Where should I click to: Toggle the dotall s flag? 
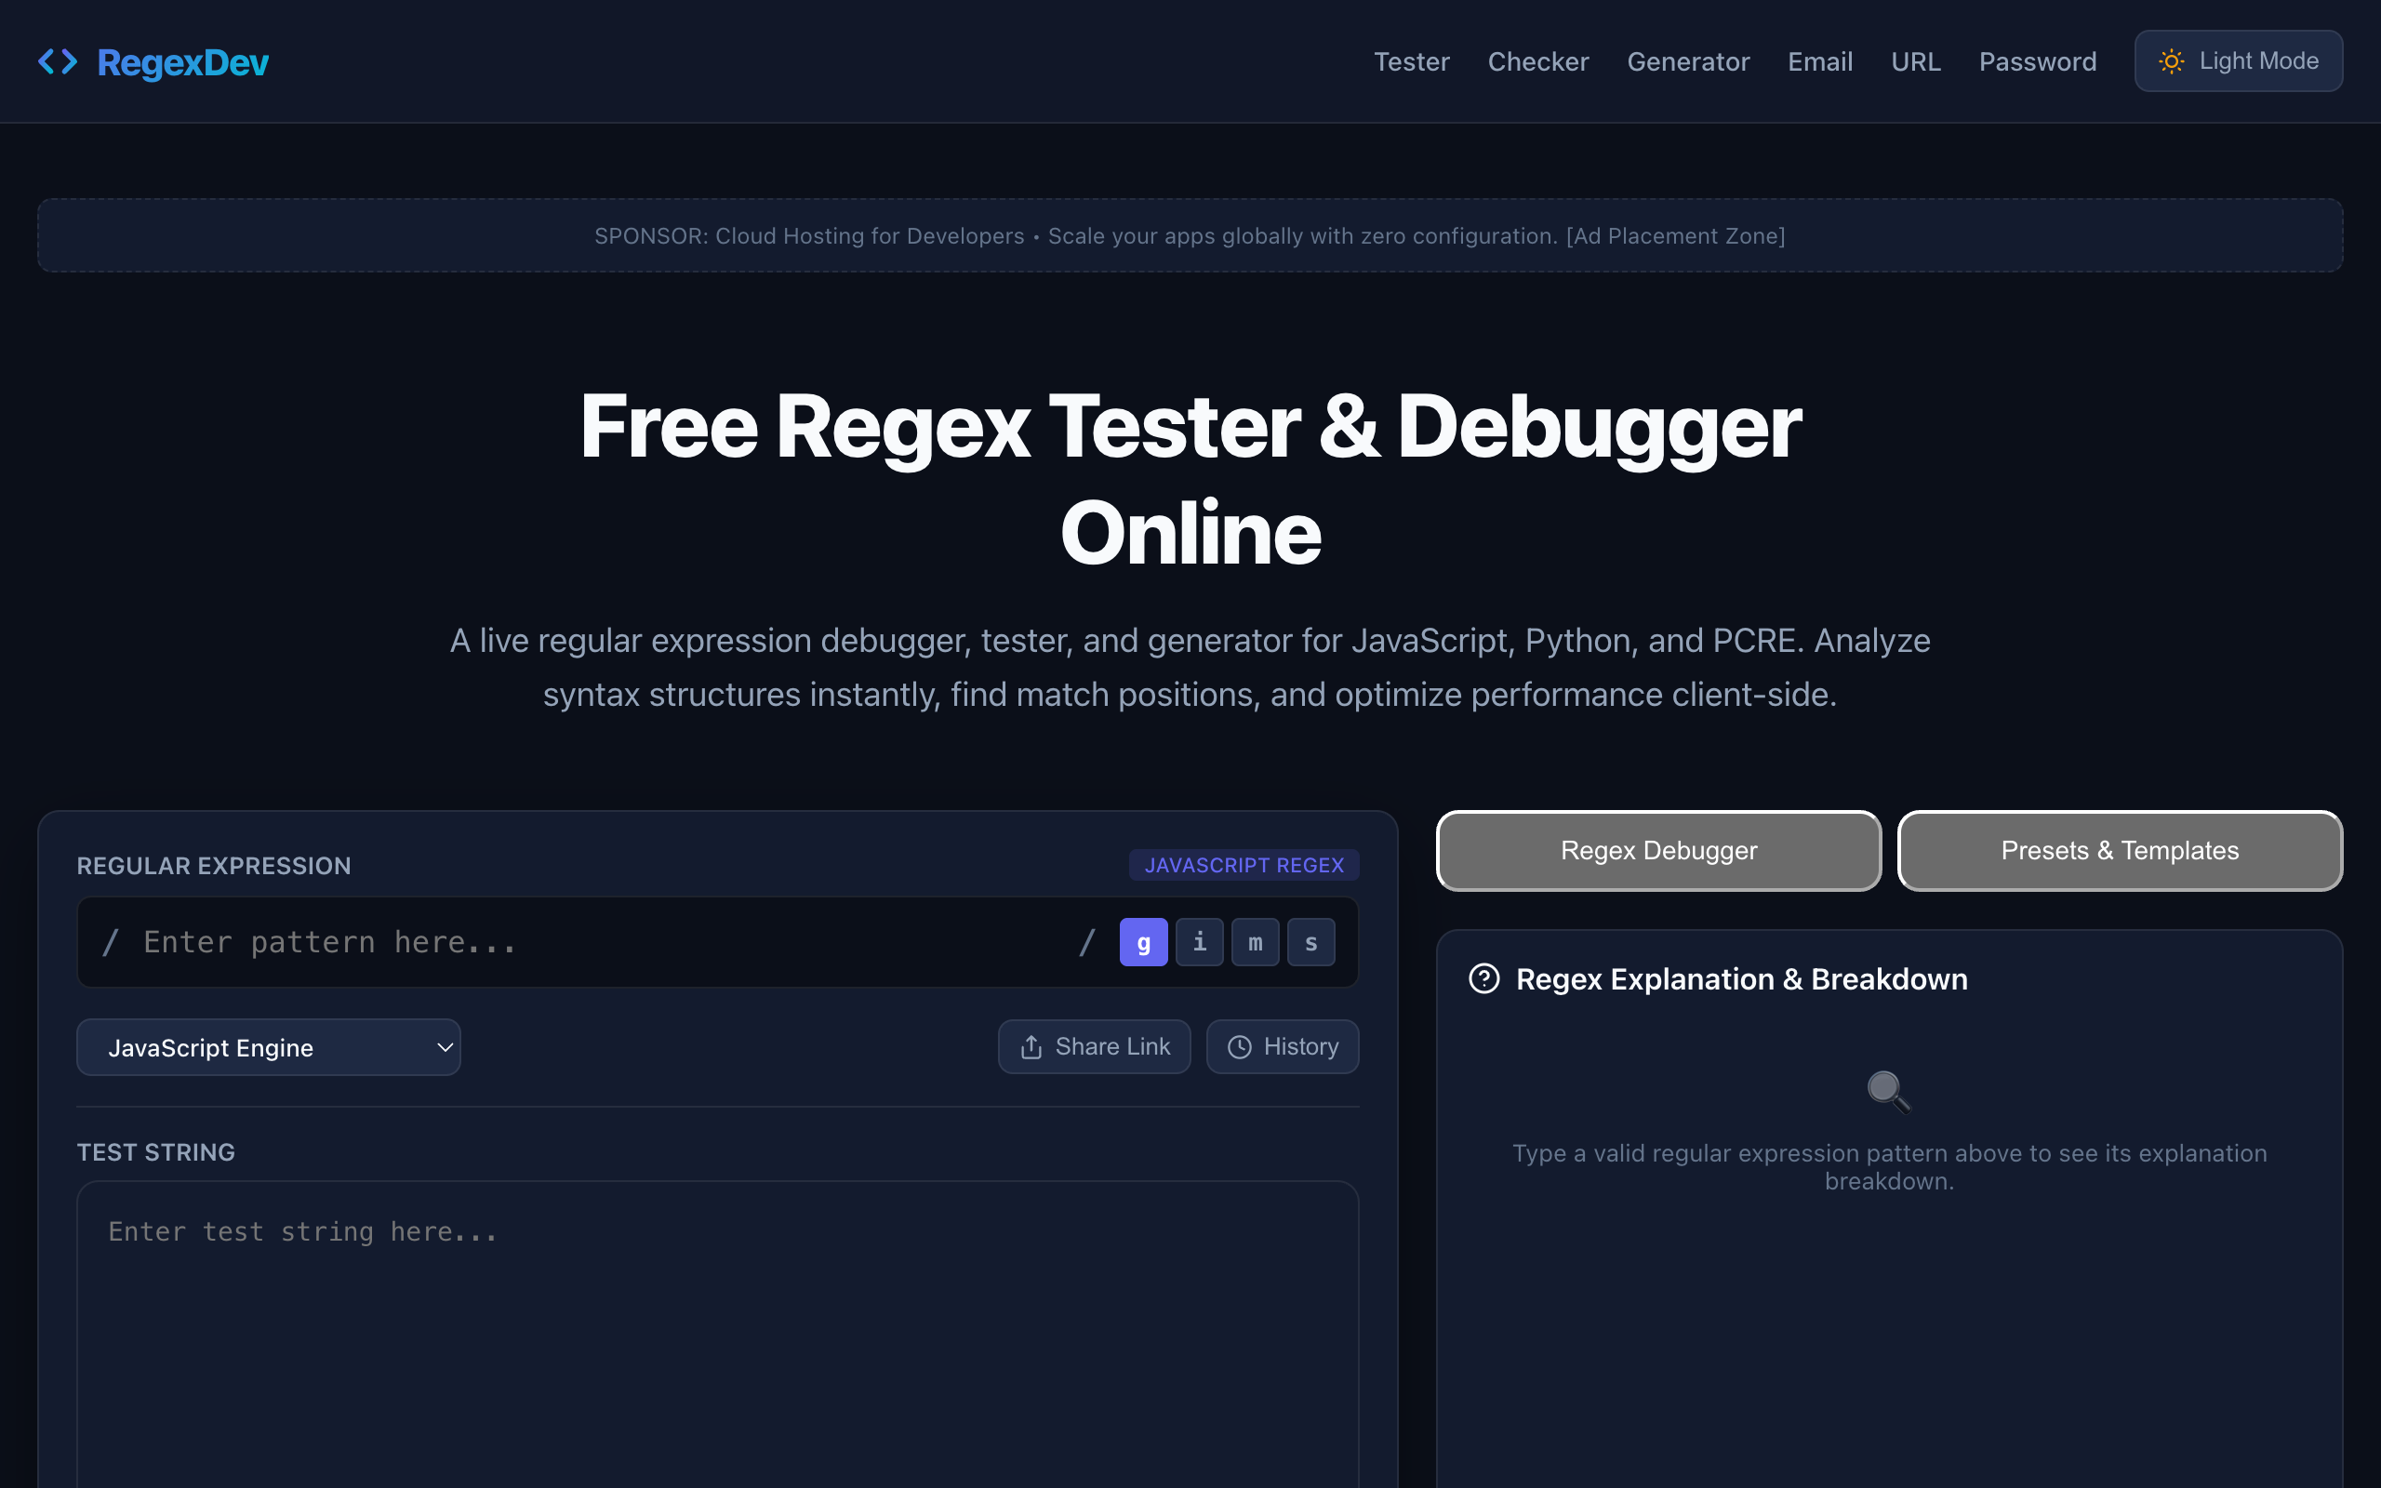point(1311,942)
